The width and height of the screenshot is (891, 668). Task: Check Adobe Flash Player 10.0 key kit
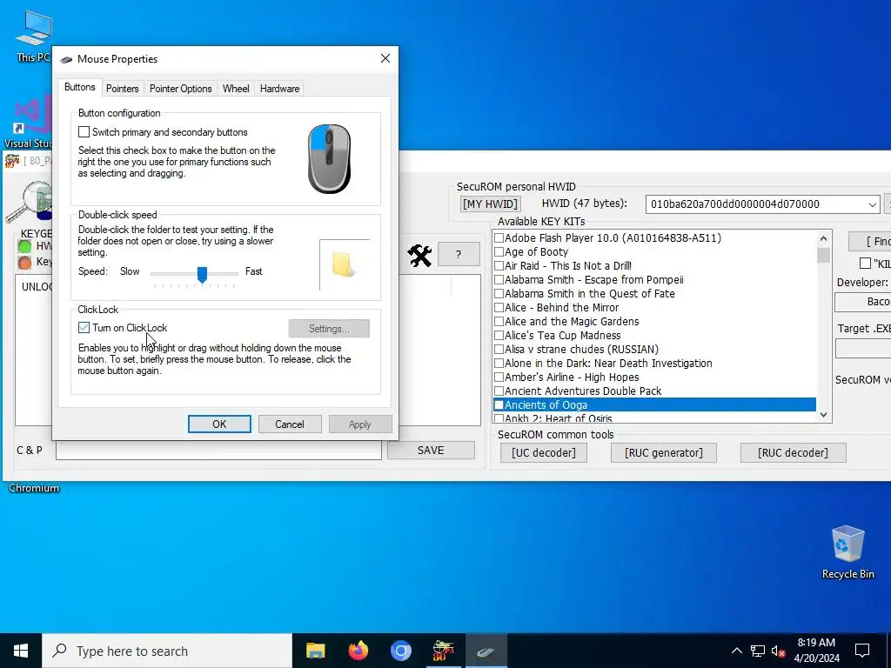click(x=499, y=237)
